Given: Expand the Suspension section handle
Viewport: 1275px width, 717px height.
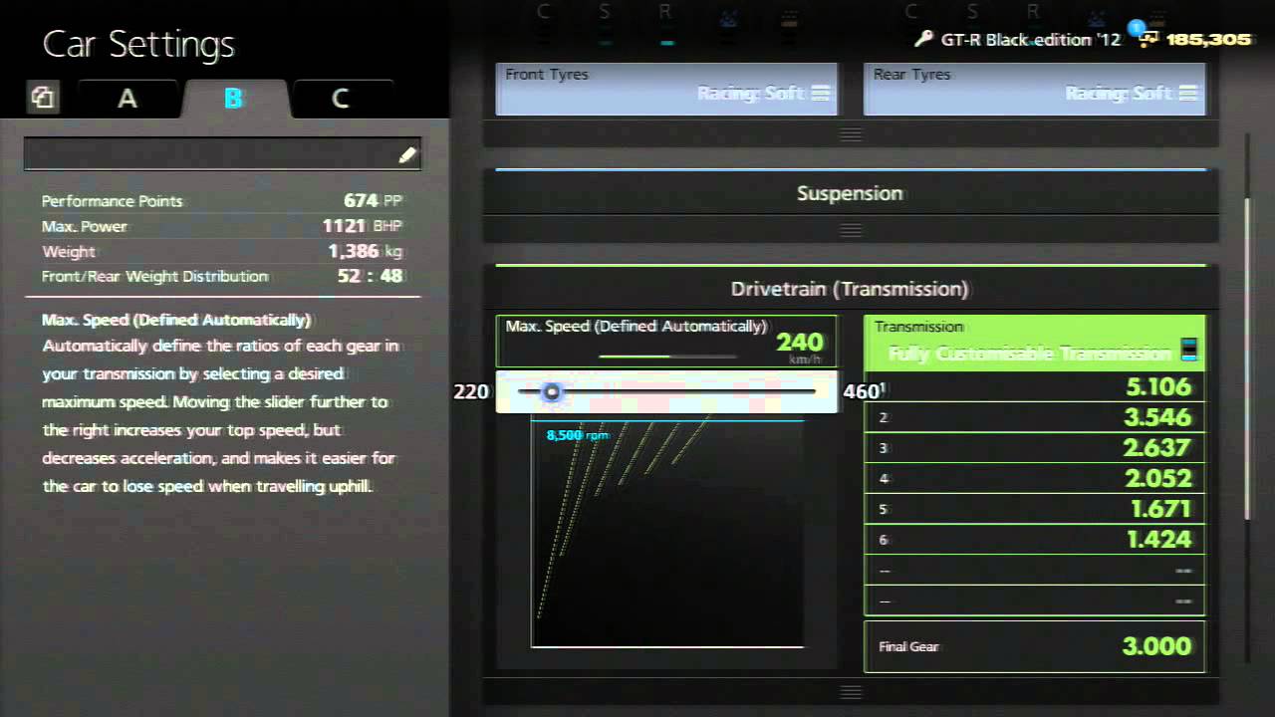Looking at the screenshot, I should [850, 230].
